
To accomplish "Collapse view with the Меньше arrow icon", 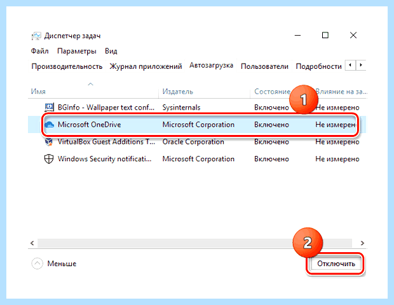I will click(37, 264).
